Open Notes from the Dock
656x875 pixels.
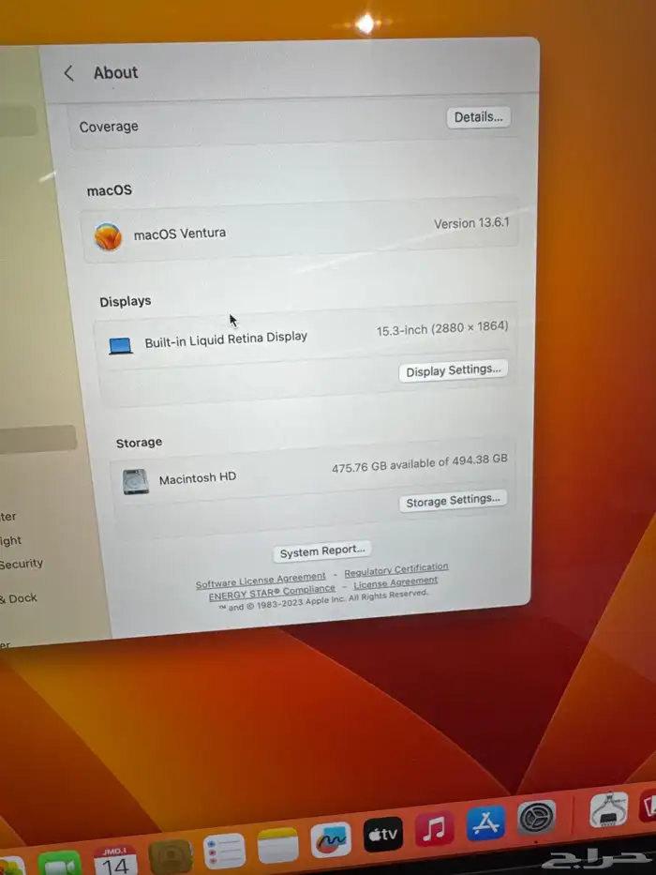tap(277, 845)
